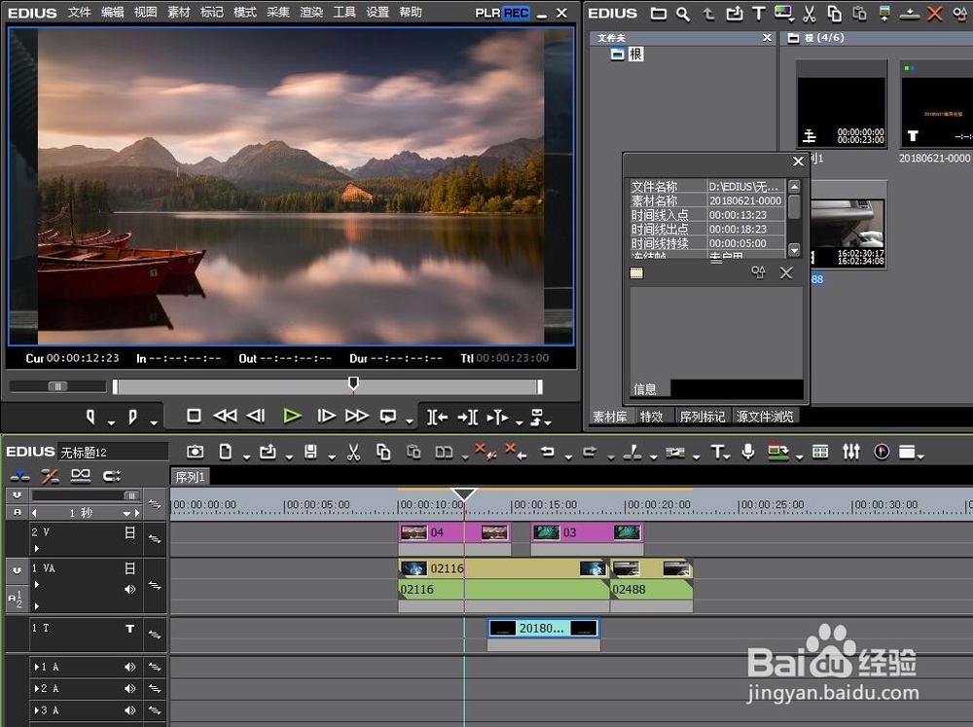Open the 渲染 menu
The image size is (973, 727).
[311, 13]
